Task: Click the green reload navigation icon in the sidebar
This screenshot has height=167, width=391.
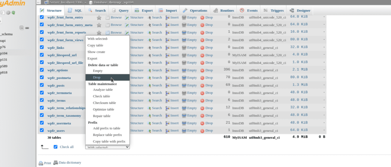Action: (x=13, y=13)
